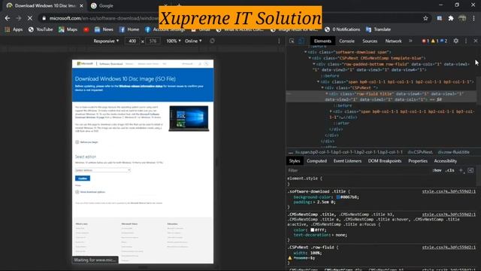The width and height of the screenshot is (481, 271).
Task: Open the Apps bookmark shortcut
Action: click(x=14, y=29)
